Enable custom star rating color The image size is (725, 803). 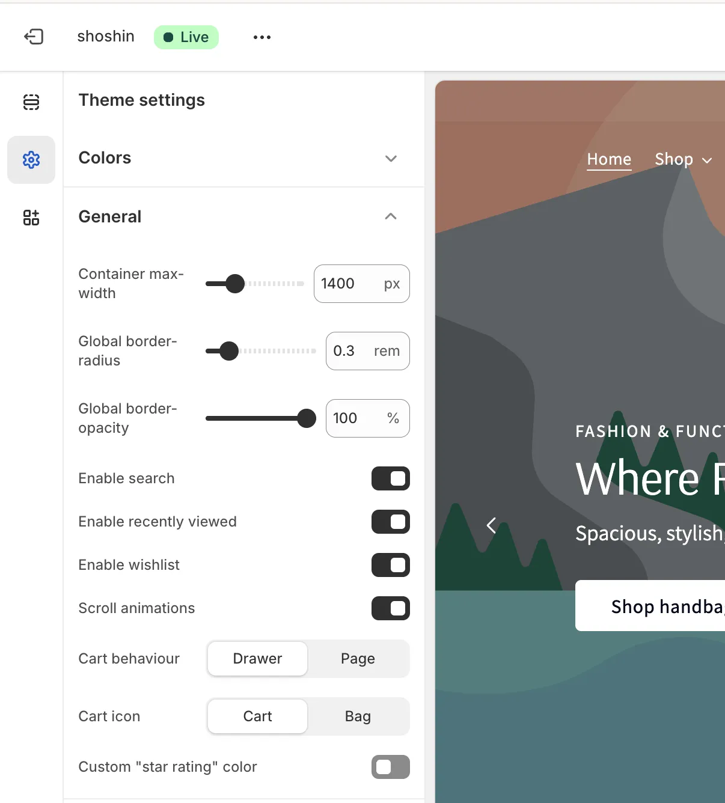pyautogui.click(x=390, y=767)
